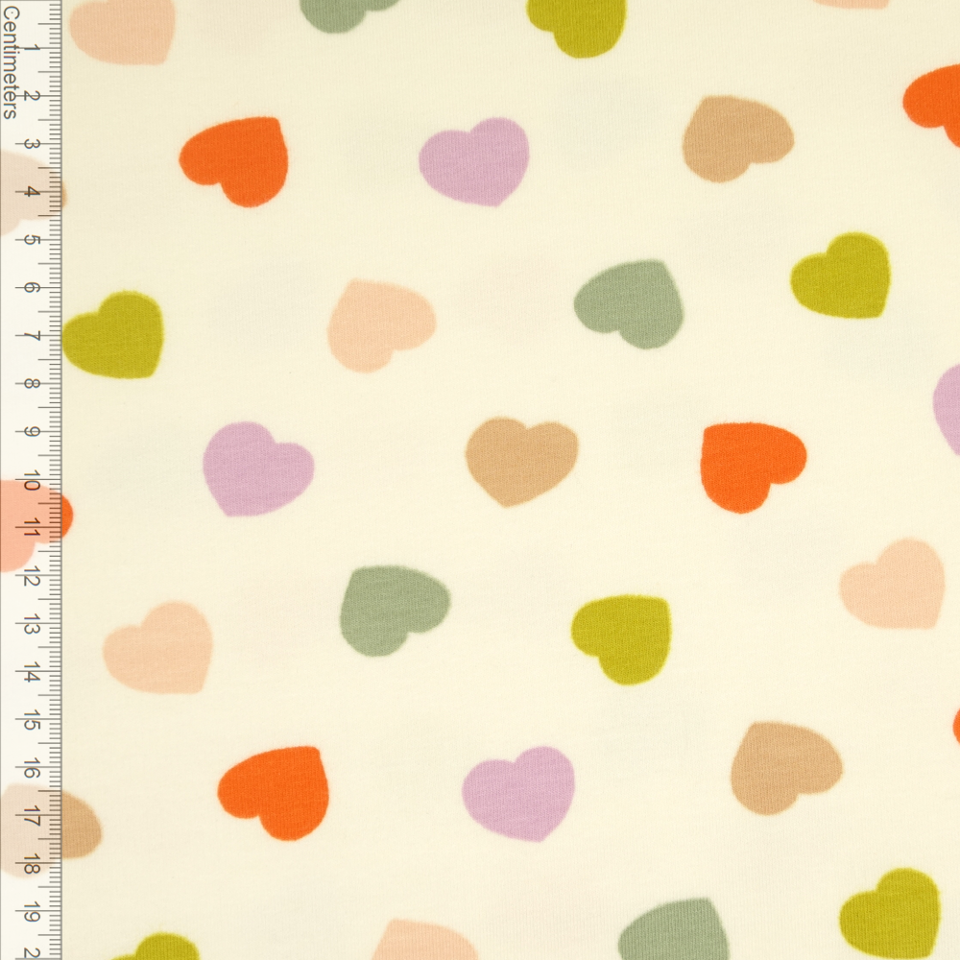
Task: Click the number 11 on the ruler
Action: (32, 528)
